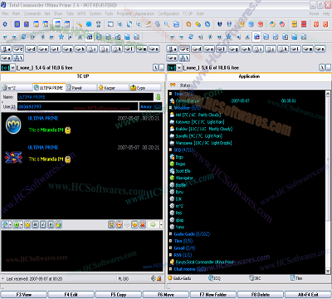Screen dimensions: 332x299
Task: Click the left panel root directory button
Action: pos(156,67)
